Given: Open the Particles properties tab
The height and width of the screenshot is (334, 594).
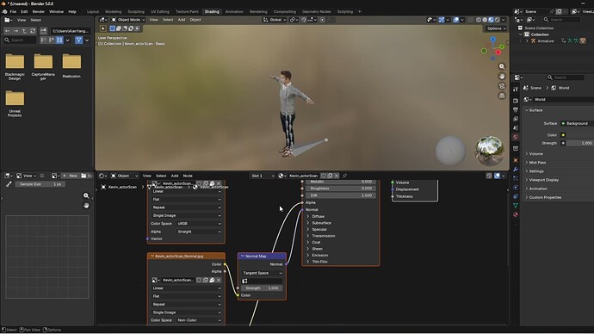Looking at the screenshot, I should tap(515, 178).
